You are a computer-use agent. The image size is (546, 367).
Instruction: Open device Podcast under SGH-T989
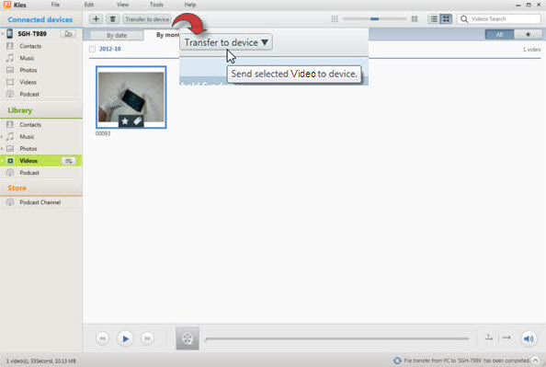pos(29,94)
